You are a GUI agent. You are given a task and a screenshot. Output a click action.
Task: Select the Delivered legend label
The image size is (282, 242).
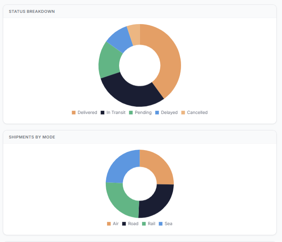click(x=87, y=112)
